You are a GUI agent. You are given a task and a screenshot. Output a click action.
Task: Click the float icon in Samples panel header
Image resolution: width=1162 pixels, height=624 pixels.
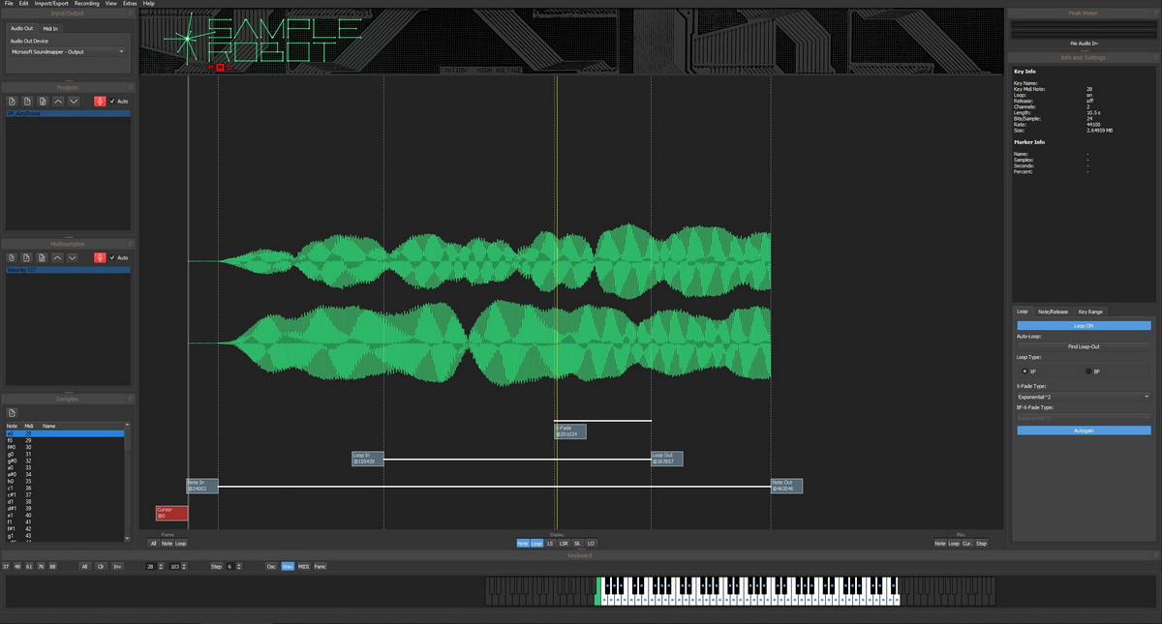point(129,399)
